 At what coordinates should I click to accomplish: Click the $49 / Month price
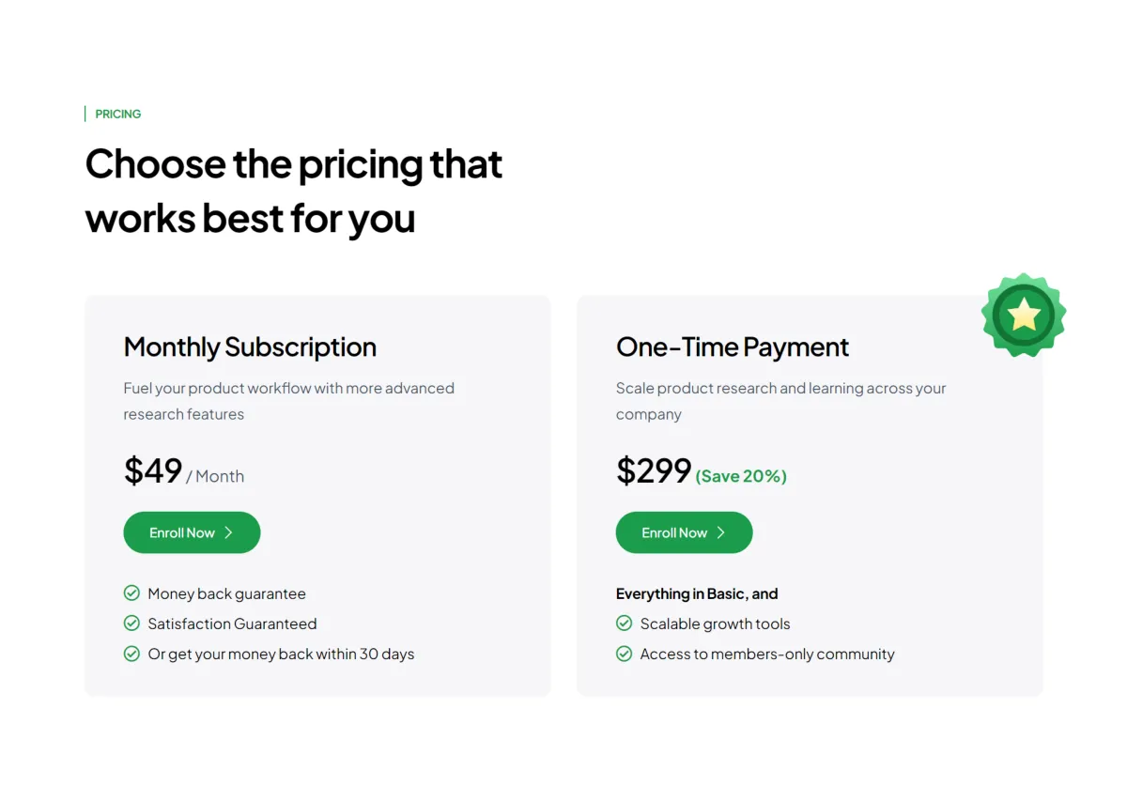pos(184,470)
